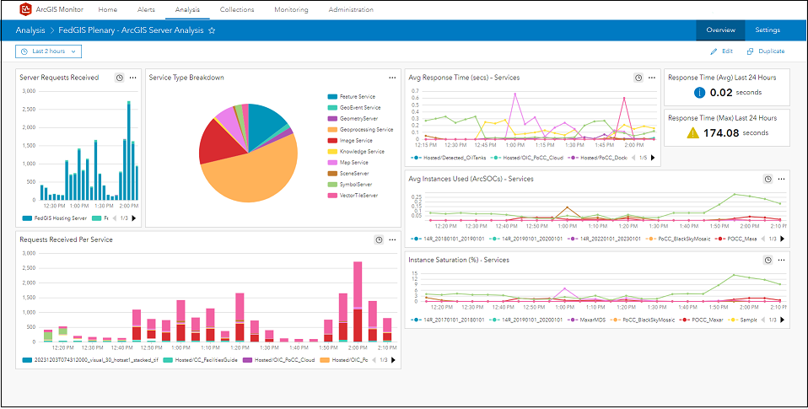Toggle SymbolServer in pie legend
Image resolution: width=808 pixels, height=409 pixels.
349,185
